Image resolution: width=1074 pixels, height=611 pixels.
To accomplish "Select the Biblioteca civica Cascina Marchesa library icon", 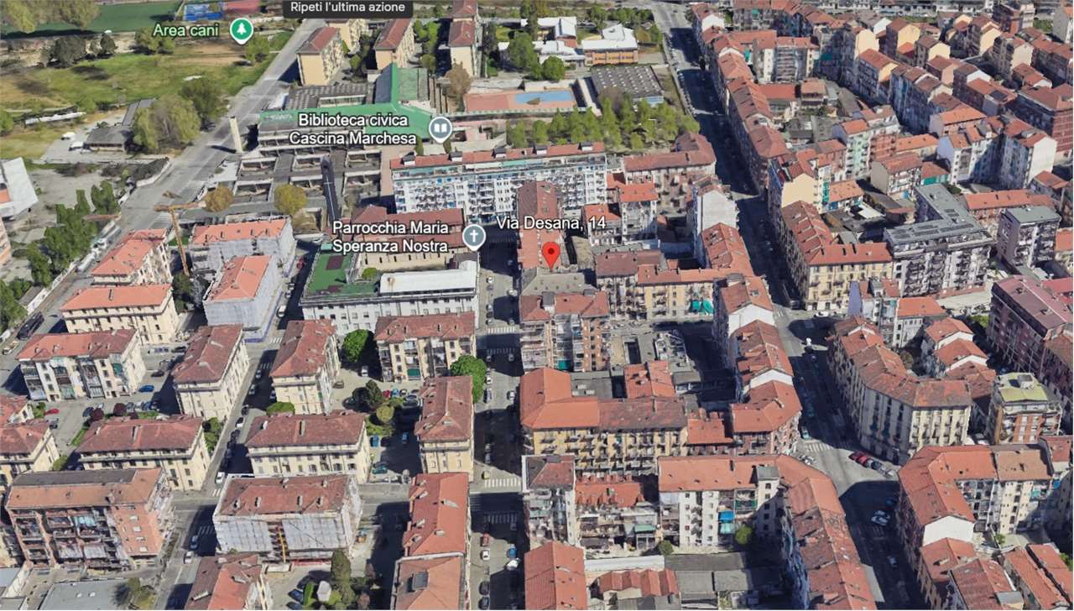I will coord(440,128).
